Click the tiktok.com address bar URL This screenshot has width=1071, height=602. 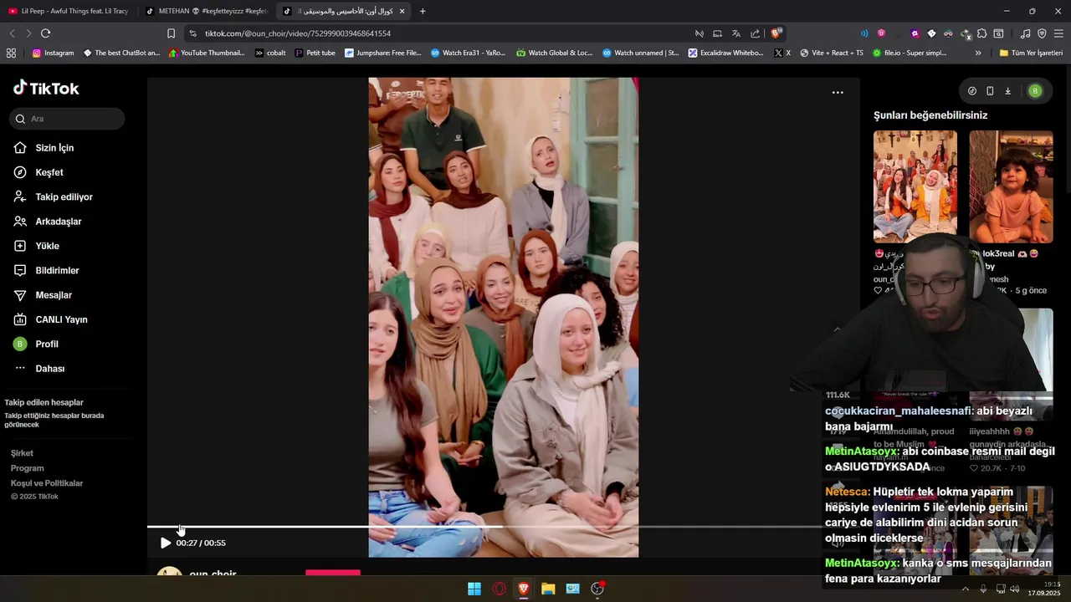pyautogui.click(x=298, y=33)
